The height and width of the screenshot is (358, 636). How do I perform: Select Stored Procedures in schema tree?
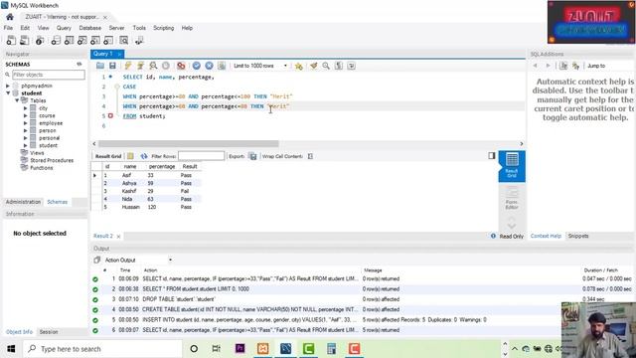52,160
